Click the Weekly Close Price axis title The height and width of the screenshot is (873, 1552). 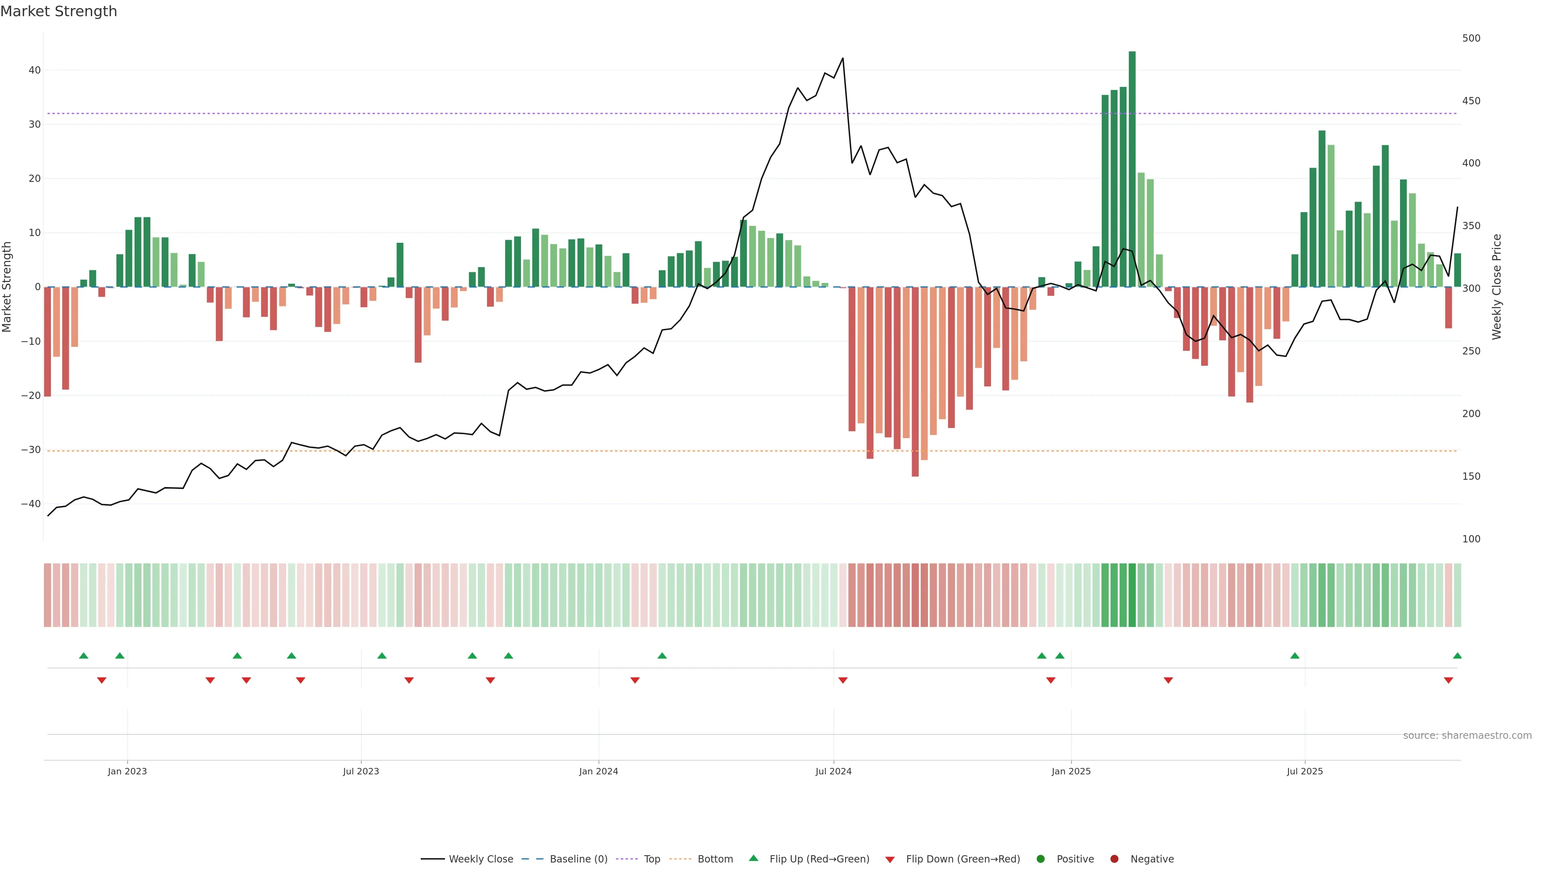pyautogui.click(x=1497, y=287)
